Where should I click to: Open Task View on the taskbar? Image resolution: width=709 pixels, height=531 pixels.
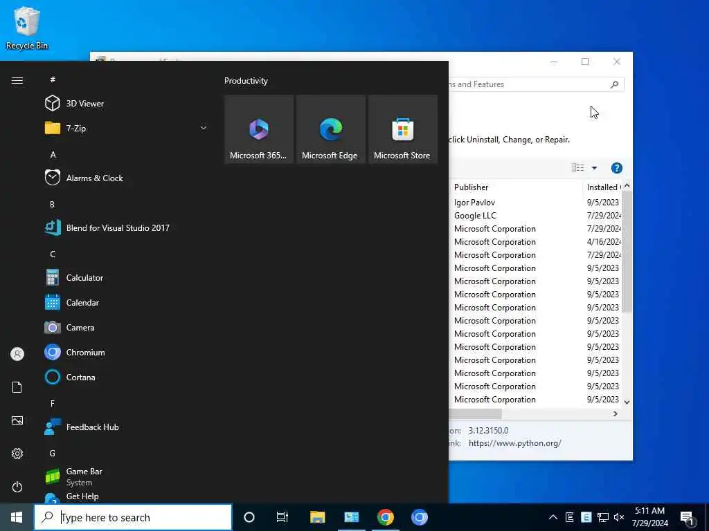pos(282,517)
